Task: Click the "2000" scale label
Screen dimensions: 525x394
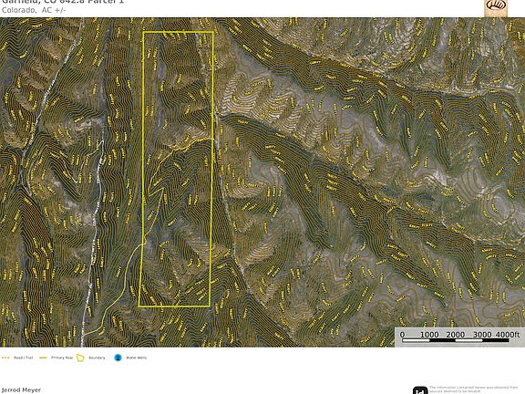Action: [x=456, y=335]
